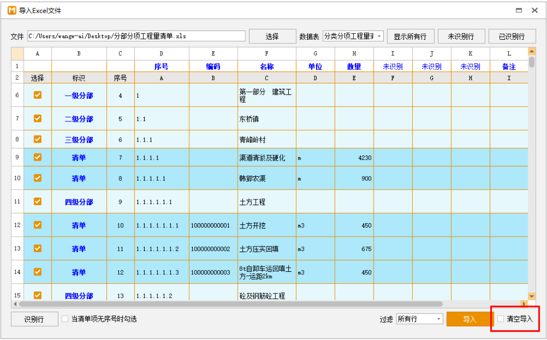Click the 名称 column header
Viewport: 547px width, 340px height.
point(267,67)
